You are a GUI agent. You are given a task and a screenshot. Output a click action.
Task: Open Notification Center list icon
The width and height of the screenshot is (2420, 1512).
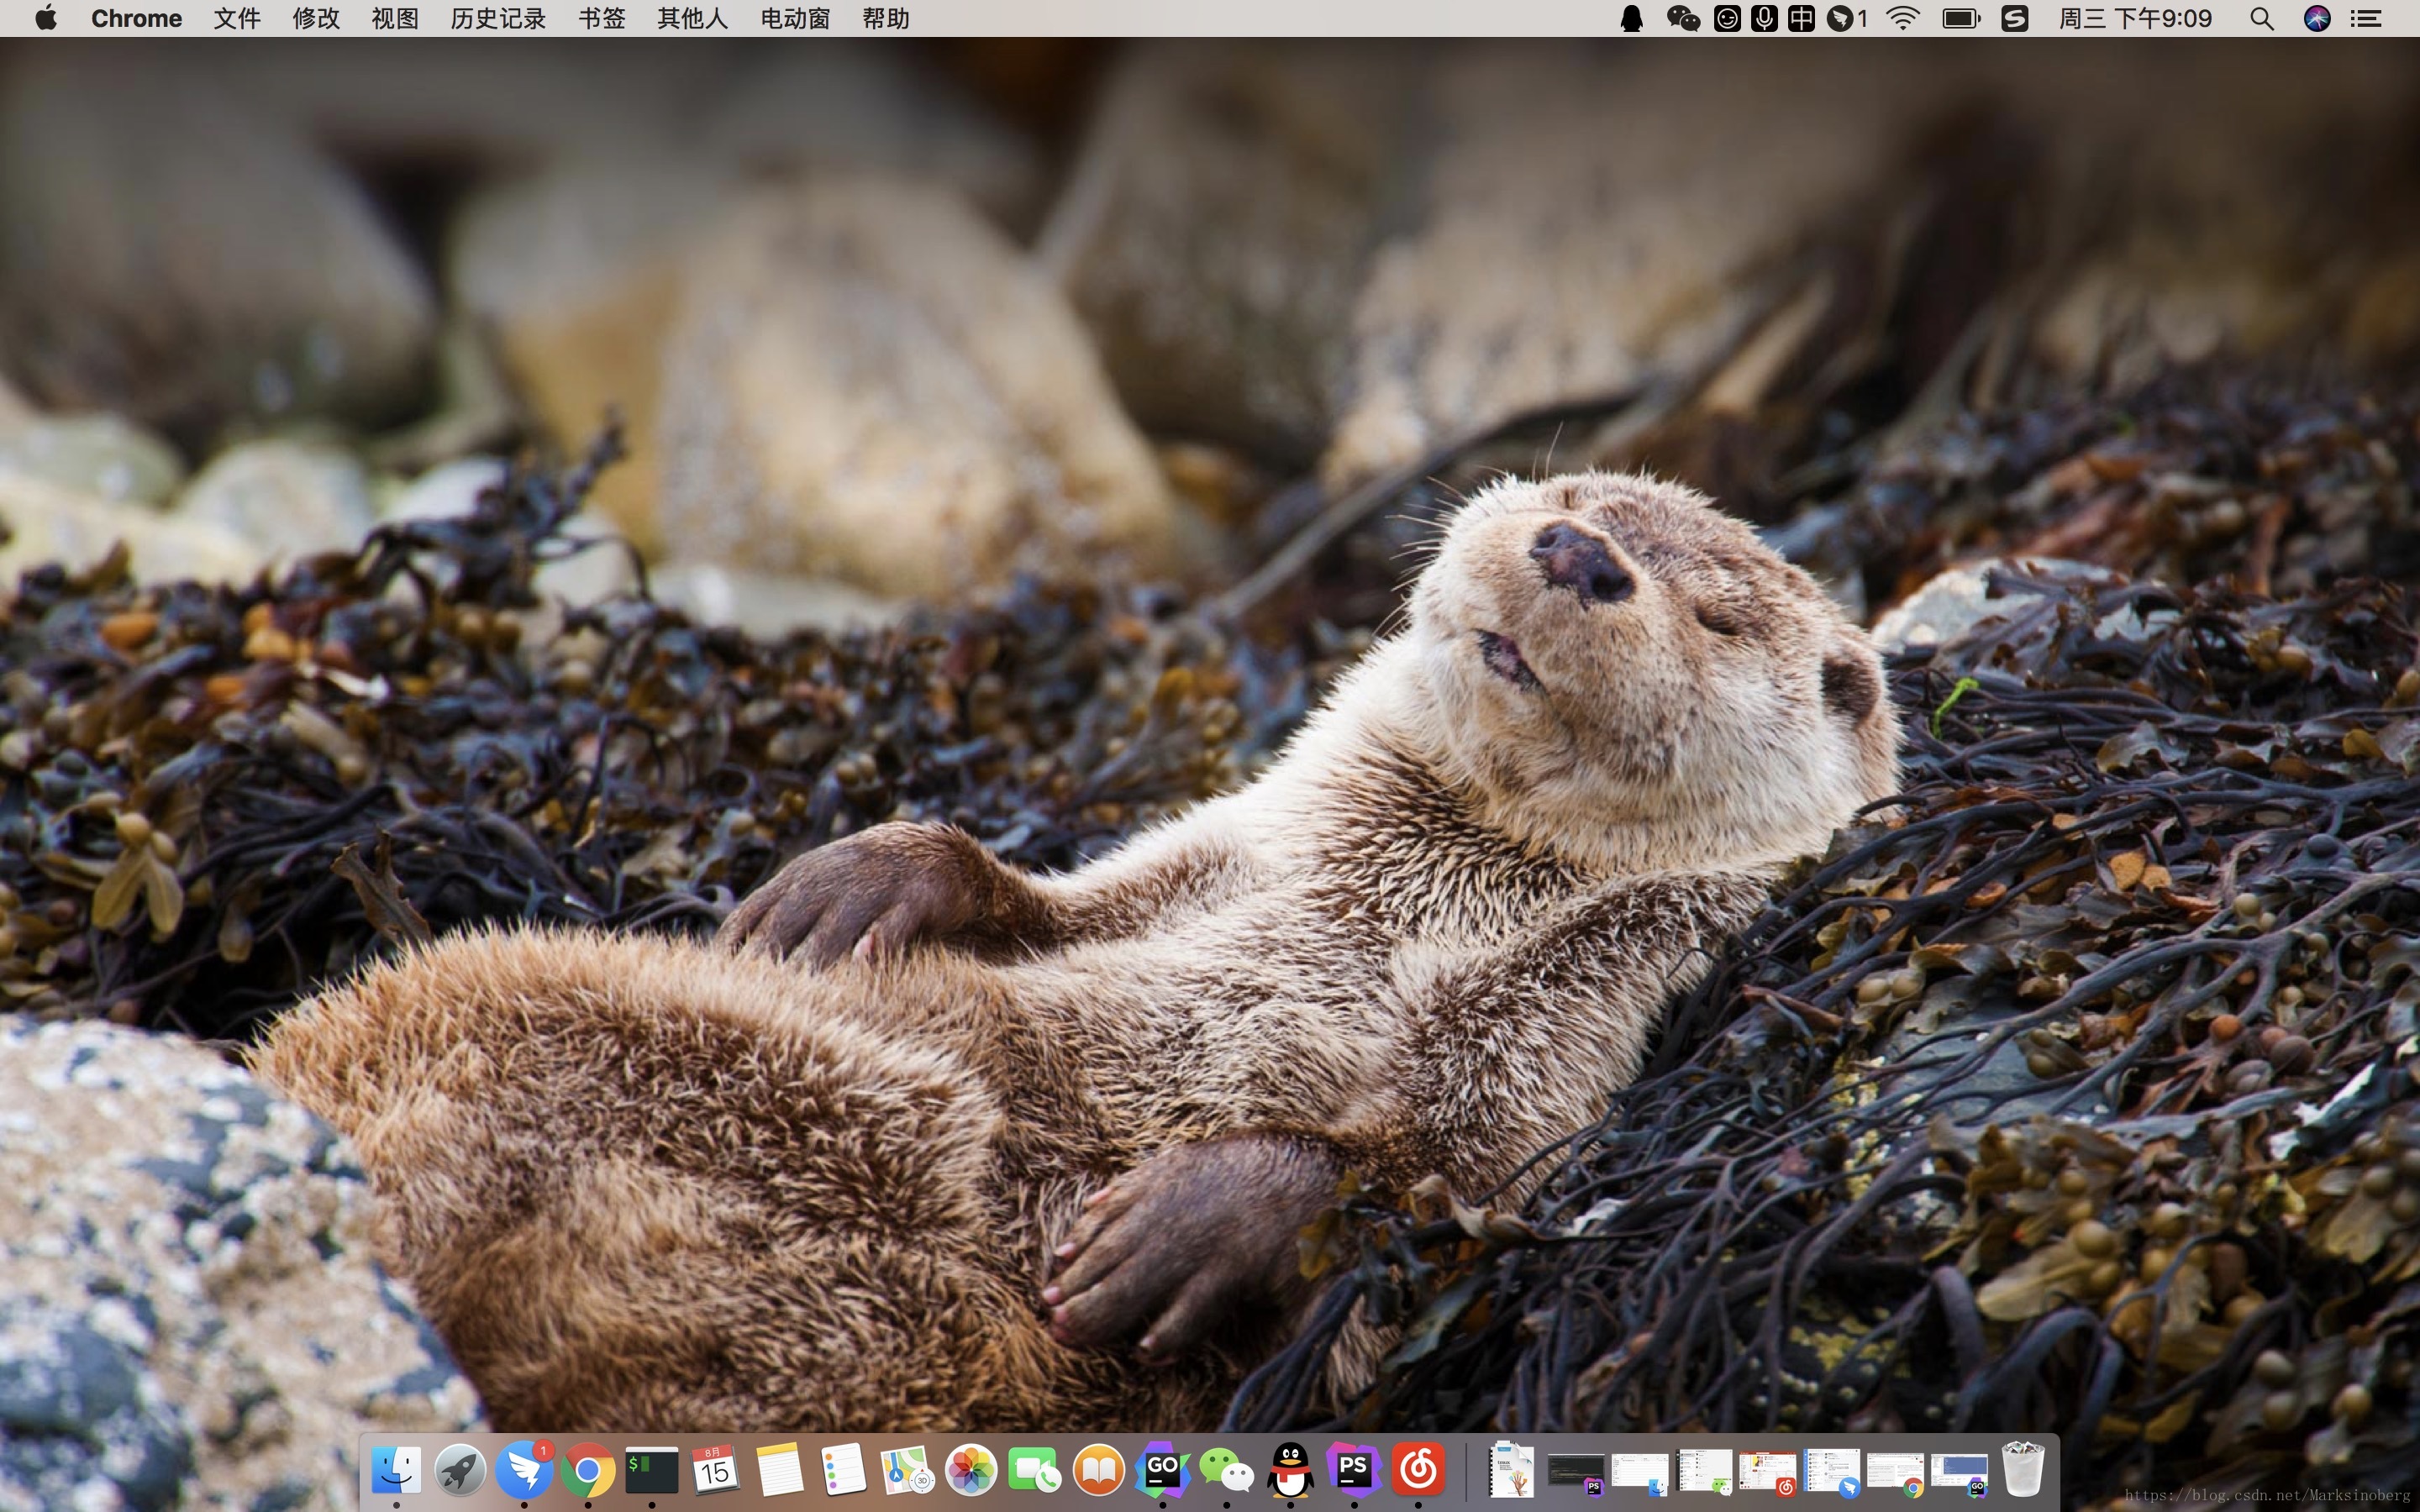(2365, 18)
